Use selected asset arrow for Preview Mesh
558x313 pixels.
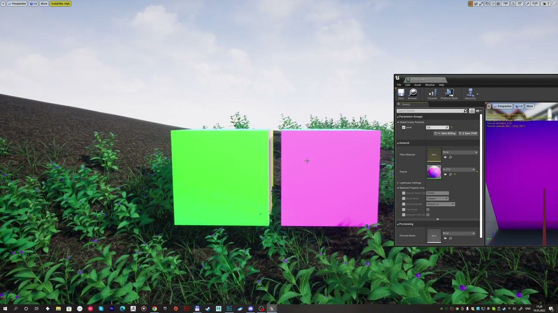(x=445, y=238)
